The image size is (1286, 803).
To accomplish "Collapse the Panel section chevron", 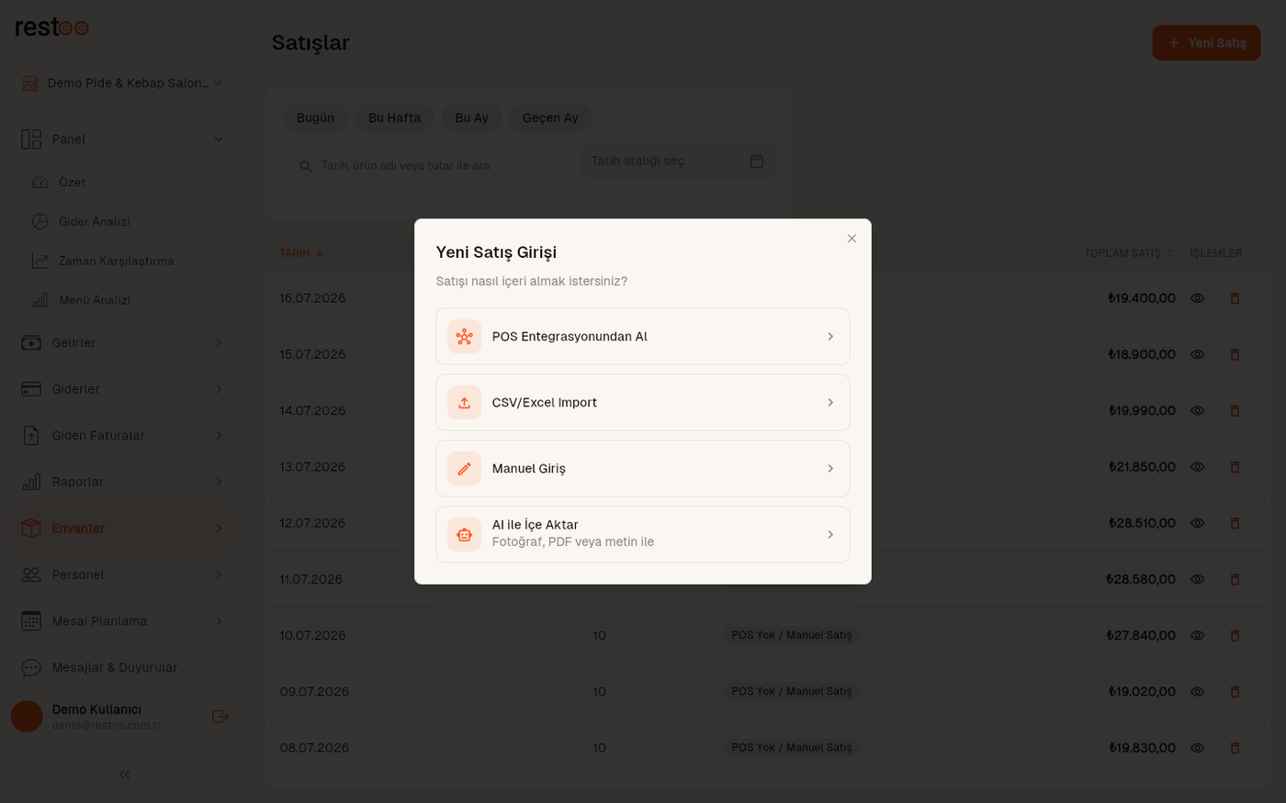I will pyautogui.click(x=219, y=139).
